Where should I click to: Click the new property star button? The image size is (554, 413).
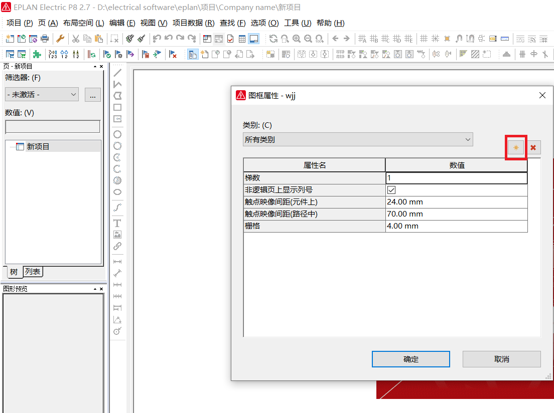pyautogui.click(x=515, y=147)
